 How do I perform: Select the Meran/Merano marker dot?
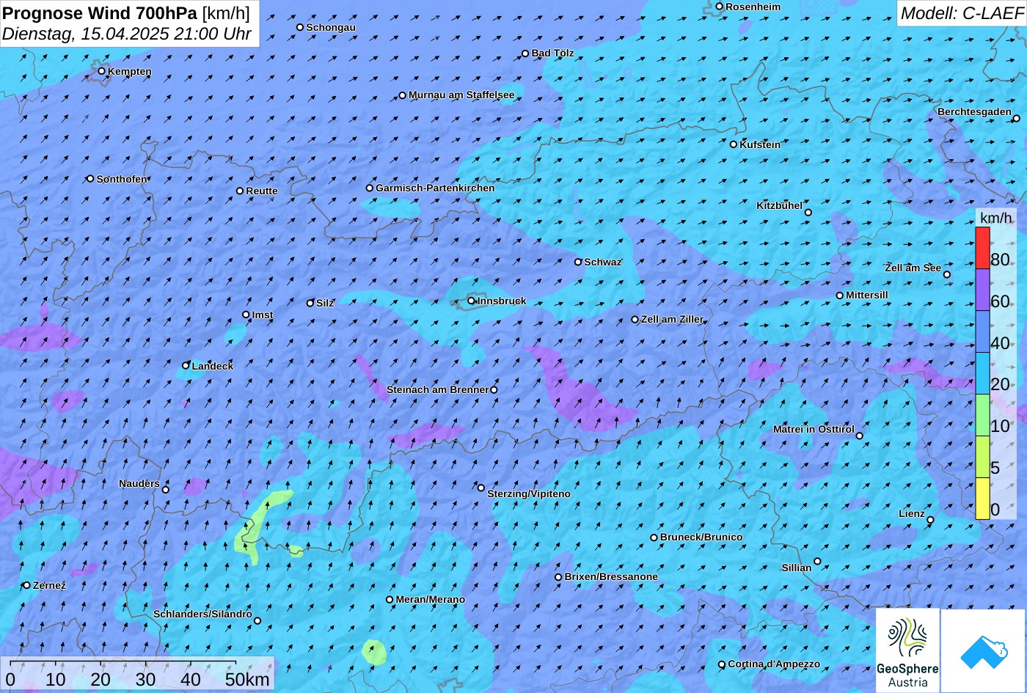click(x=390, y=599)
